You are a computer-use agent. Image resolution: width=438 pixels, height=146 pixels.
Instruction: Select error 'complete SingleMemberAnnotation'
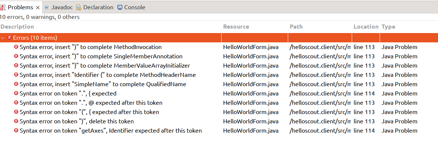tap(101, 56)
